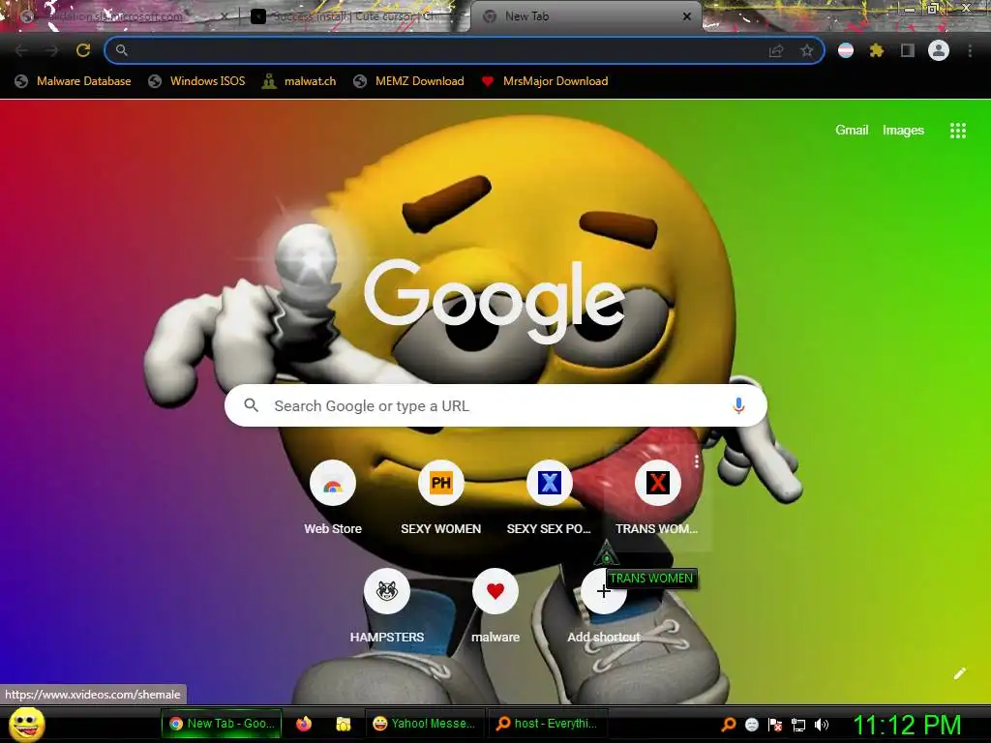The width and height of the screenshot is (991, 743).
Task: Open the malwat.ch bookmark
Action: (x=299, y=81)
